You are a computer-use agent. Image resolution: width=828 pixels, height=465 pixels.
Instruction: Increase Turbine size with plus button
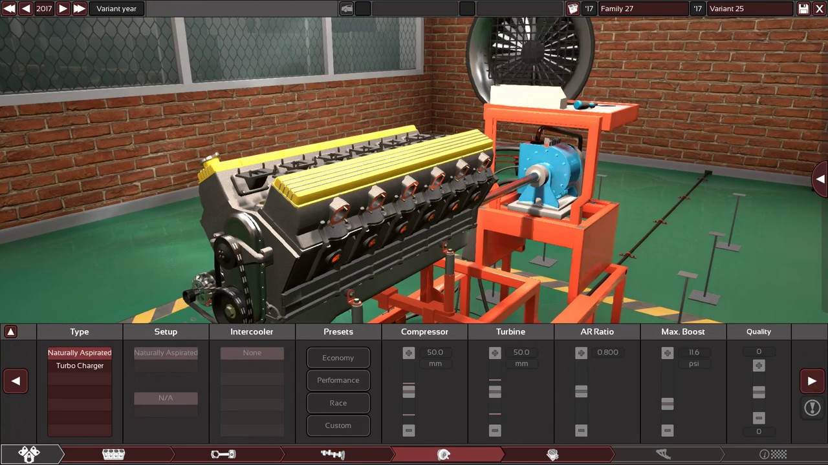click(x=495, y=353)
